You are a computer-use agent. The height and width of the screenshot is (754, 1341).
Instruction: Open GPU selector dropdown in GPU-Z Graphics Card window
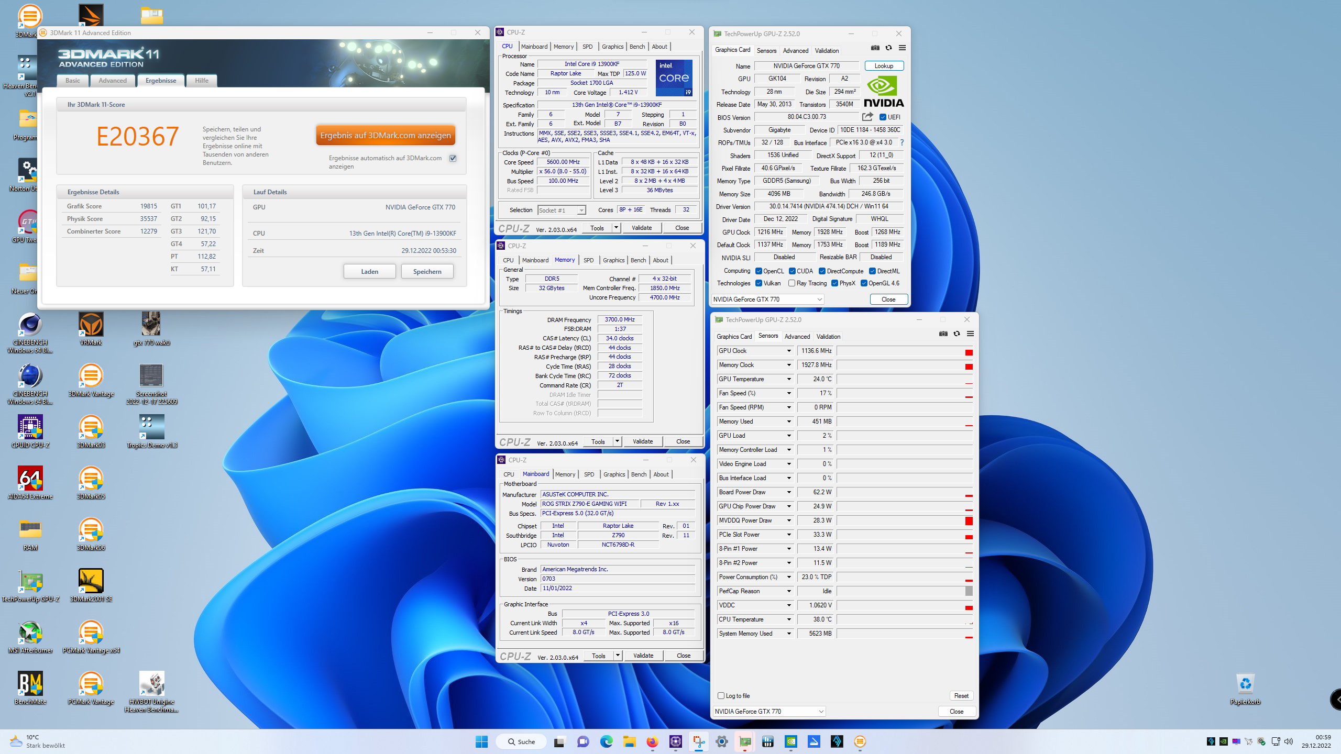[x=768, y=300]
